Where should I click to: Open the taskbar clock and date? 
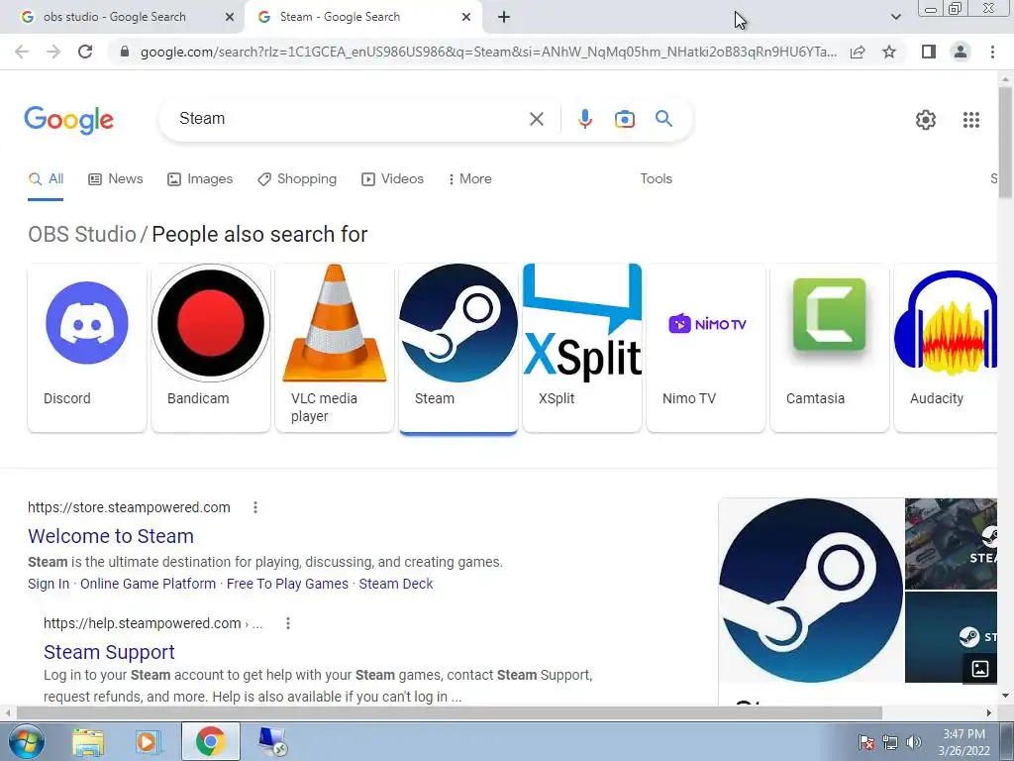[x=963, y=742]
